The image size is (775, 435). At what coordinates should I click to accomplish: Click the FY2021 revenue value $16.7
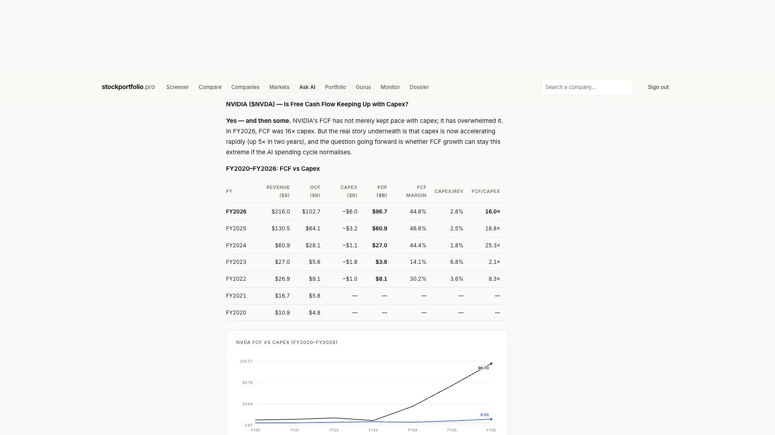click(282, 296)
